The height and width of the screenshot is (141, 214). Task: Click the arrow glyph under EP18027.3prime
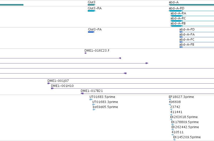(170, 99)
